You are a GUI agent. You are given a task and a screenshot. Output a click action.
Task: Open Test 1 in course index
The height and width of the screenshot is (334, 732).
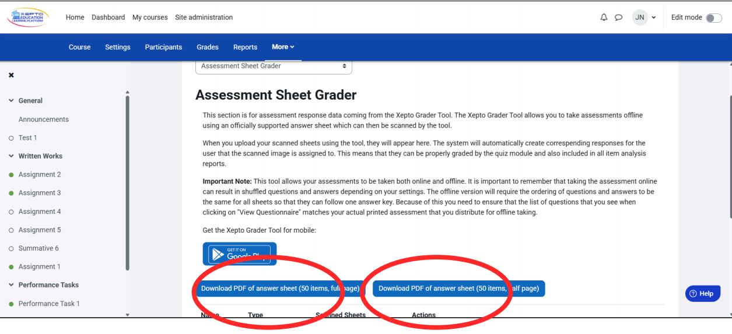27,138
